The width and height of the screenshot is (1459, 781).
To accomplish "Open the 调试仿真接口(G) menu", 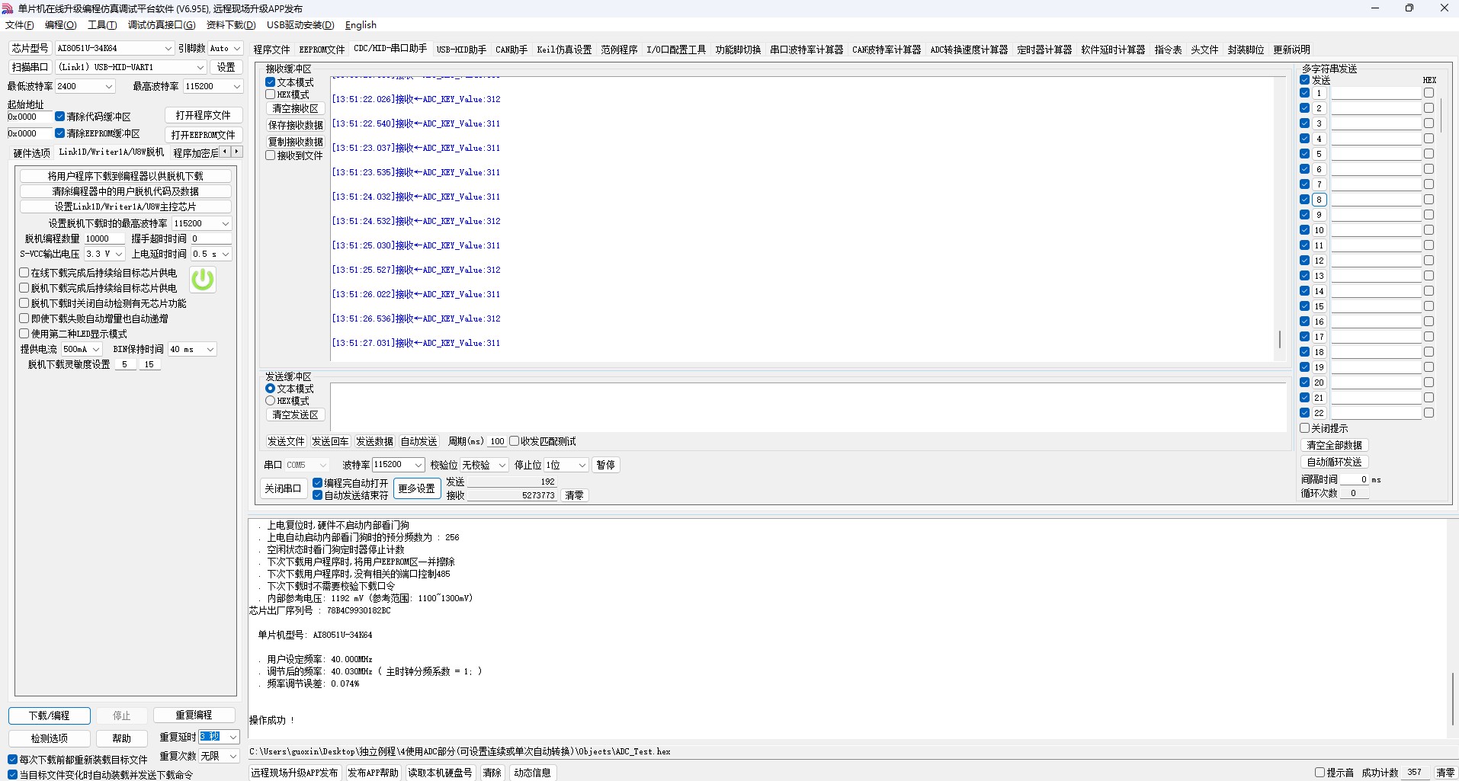I will (x=162, y=25).
